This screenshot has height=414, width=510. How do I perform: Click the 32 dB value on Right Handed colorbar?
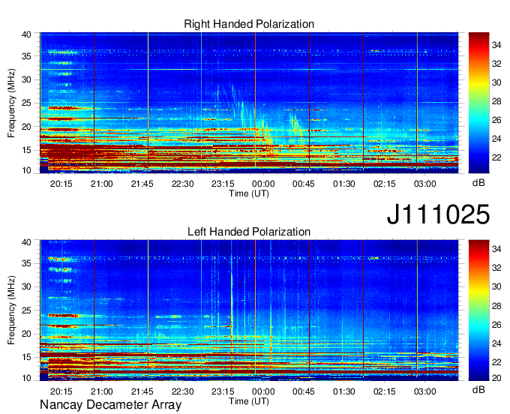point(496,64)
